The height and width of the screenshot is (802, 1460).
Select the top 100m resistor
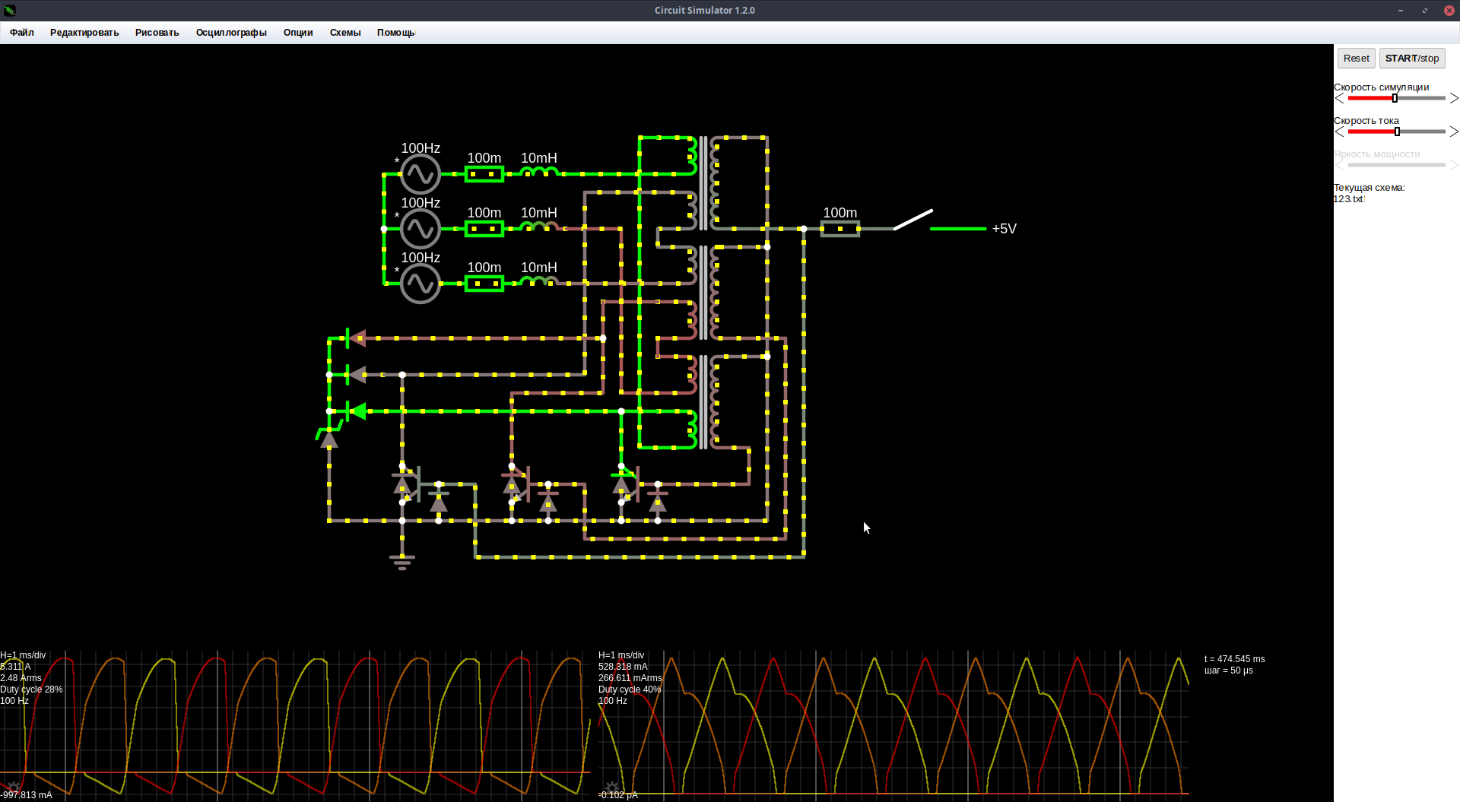[x=484, y=174]
